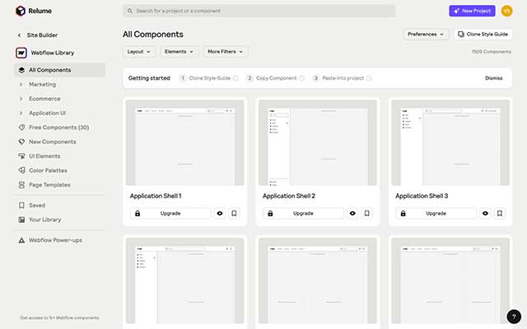Preview Application Shell 2 with eye icon
Screen dimensions: 527x329
[x=352, y=213]
